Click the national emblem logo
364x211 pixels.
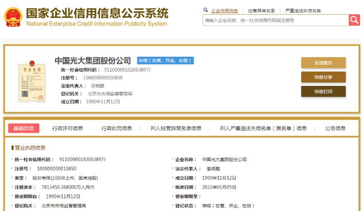[13, 17]
